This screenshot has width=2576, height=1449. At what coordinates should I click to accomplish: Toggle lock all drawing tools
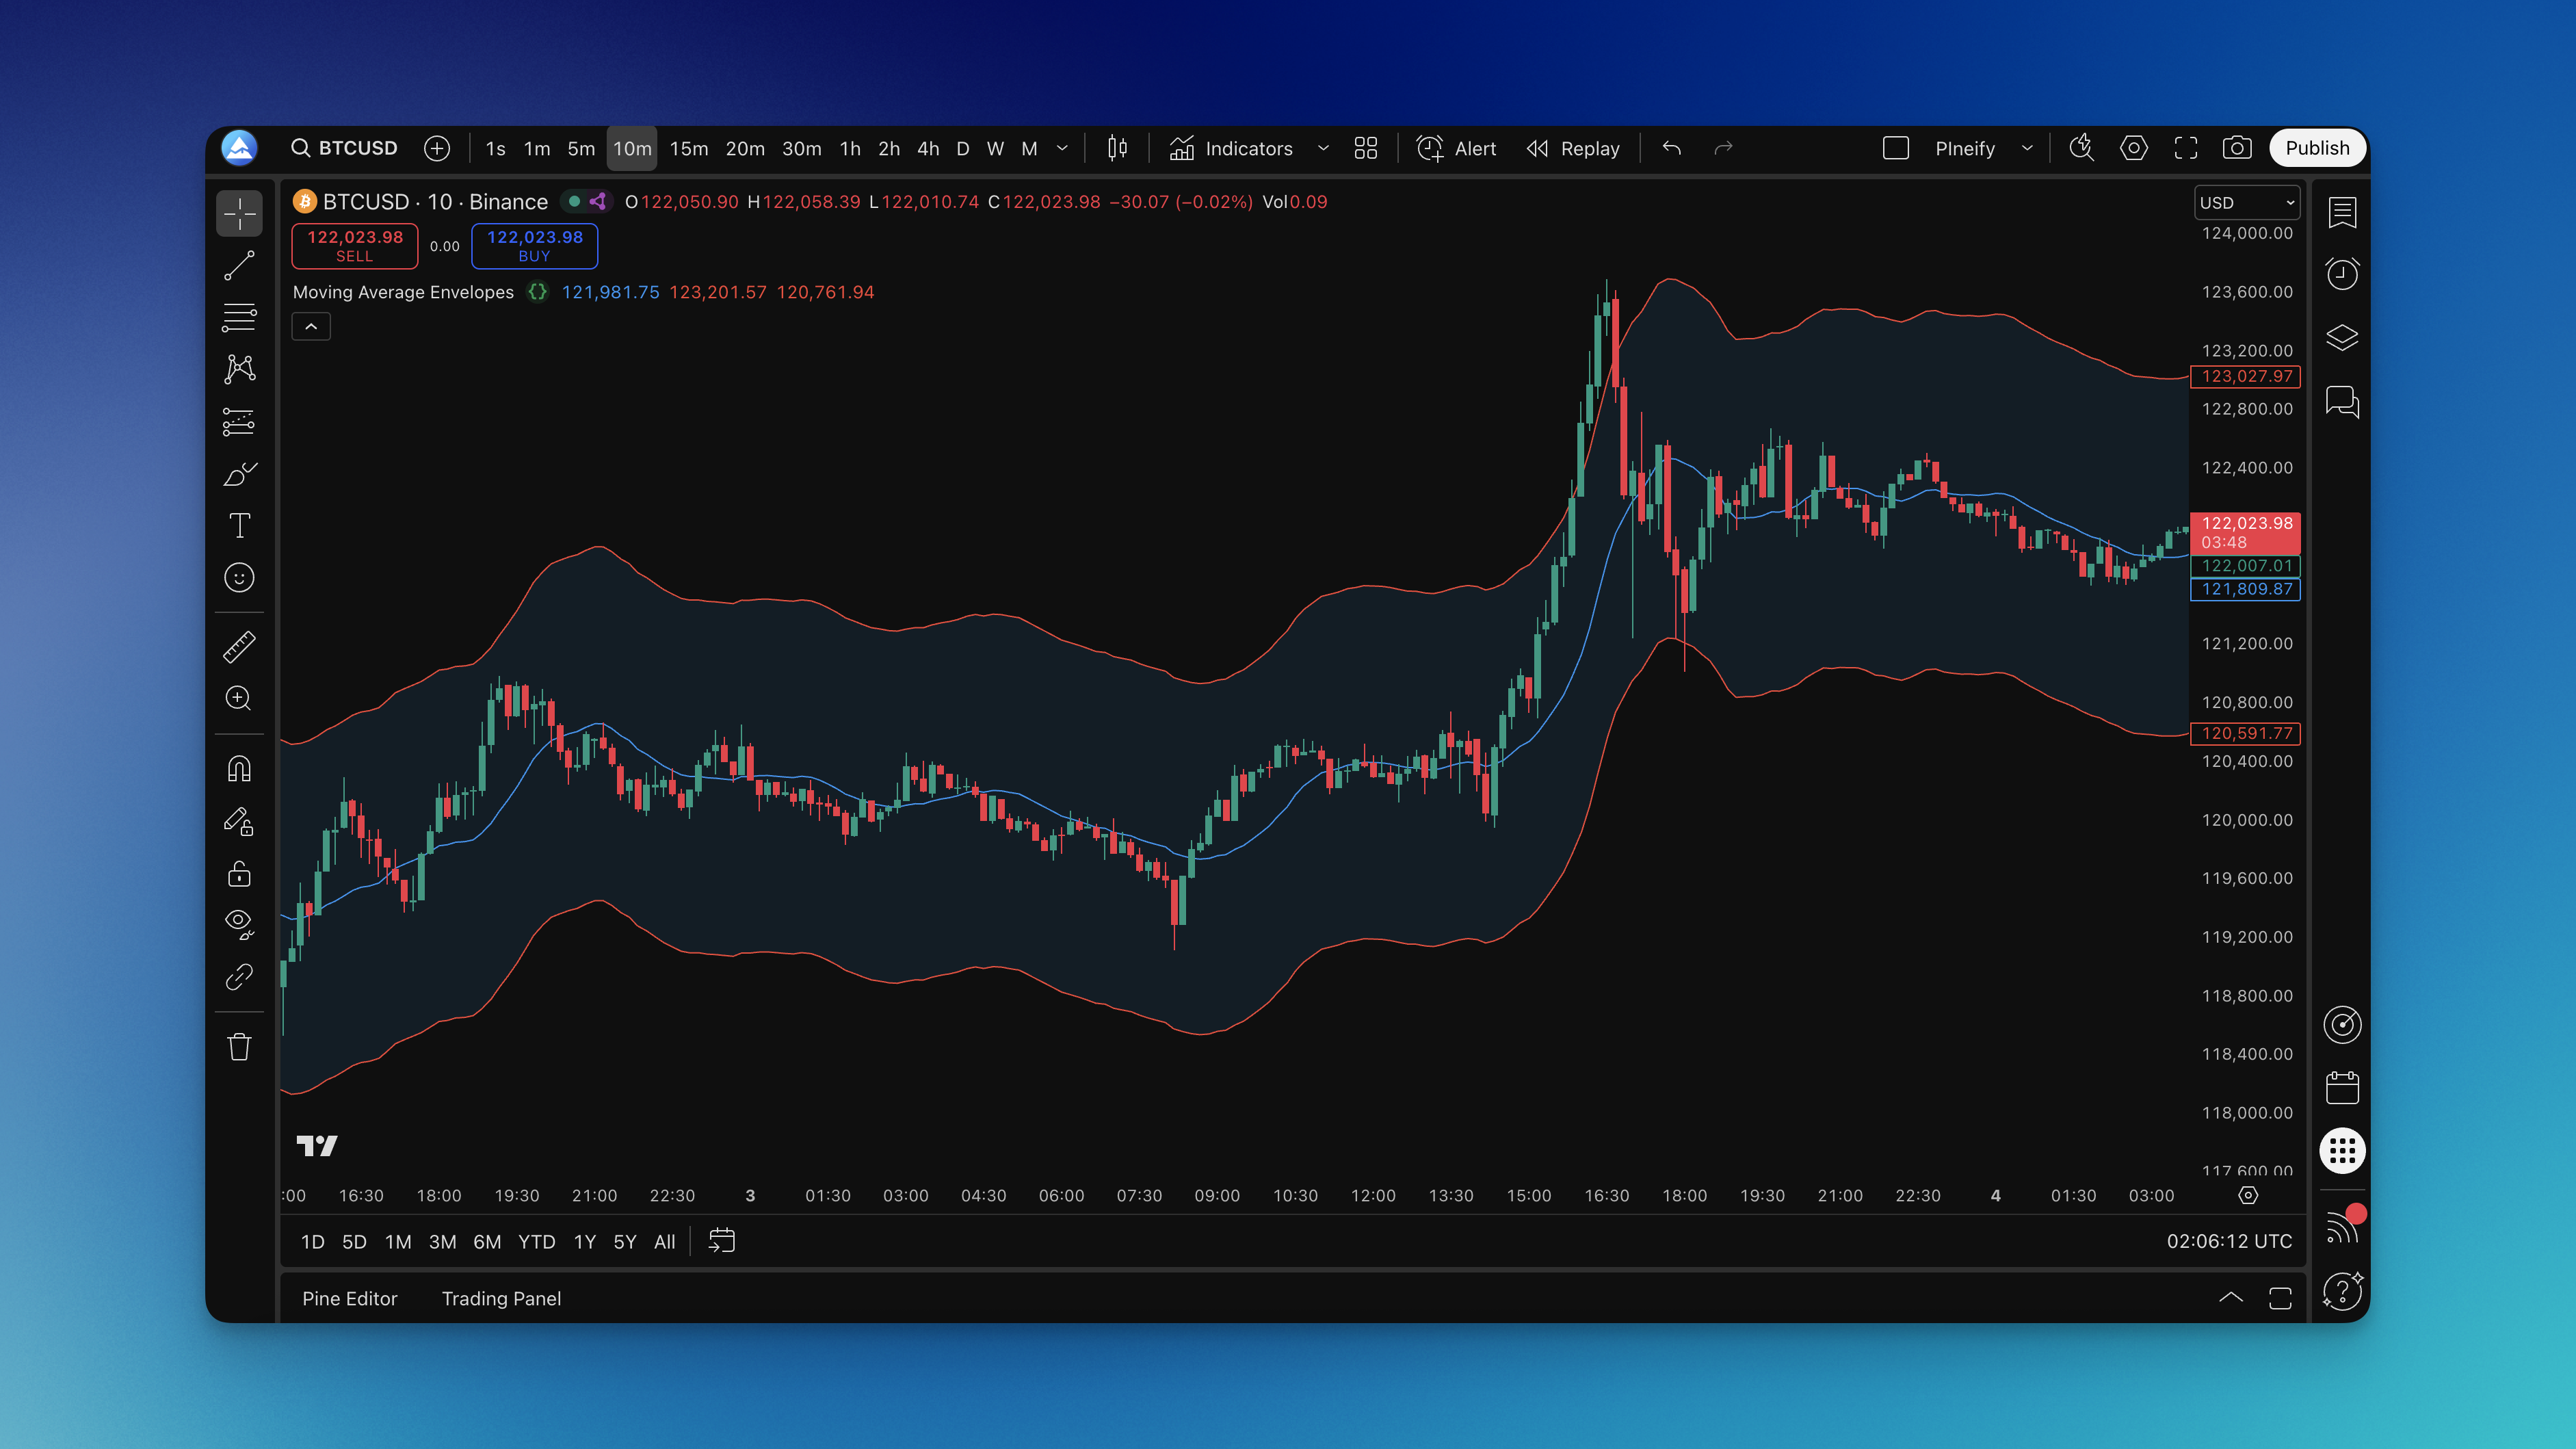[x=239, y=874]
